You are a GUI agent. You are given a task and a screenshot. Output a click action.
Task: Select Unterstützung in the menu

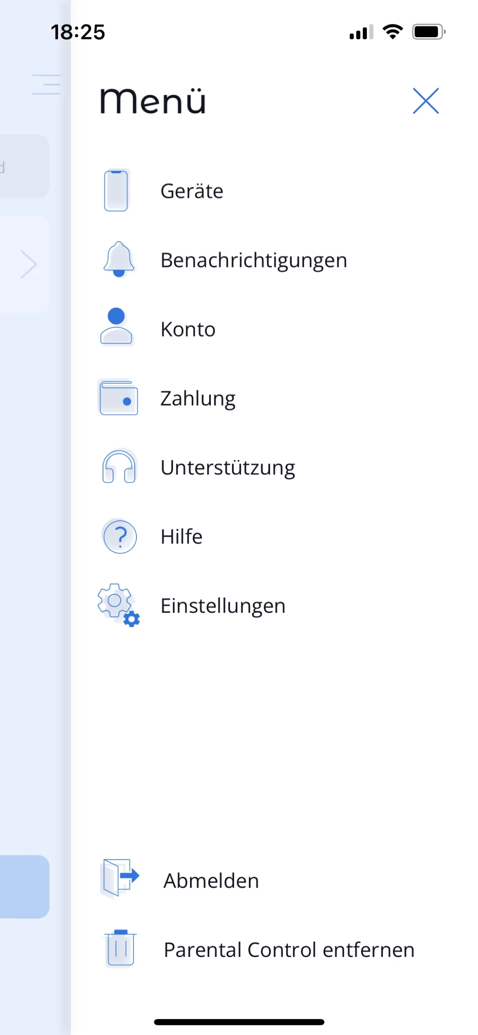[228, 468]
